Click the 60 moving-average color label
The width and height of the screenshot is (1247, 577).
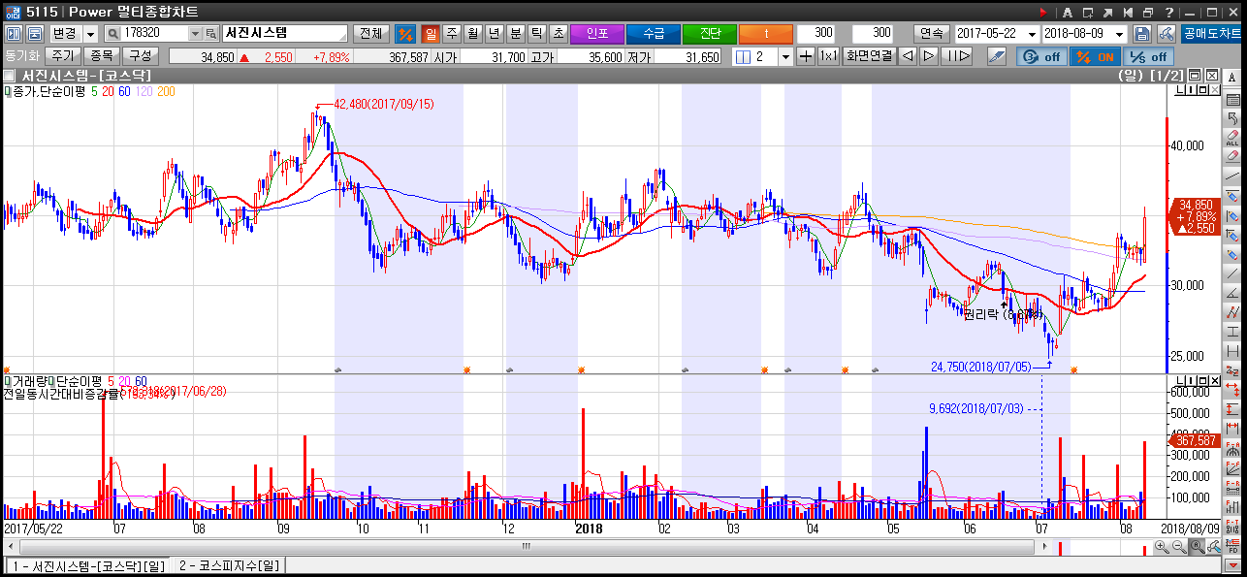[x=124, y=92]
